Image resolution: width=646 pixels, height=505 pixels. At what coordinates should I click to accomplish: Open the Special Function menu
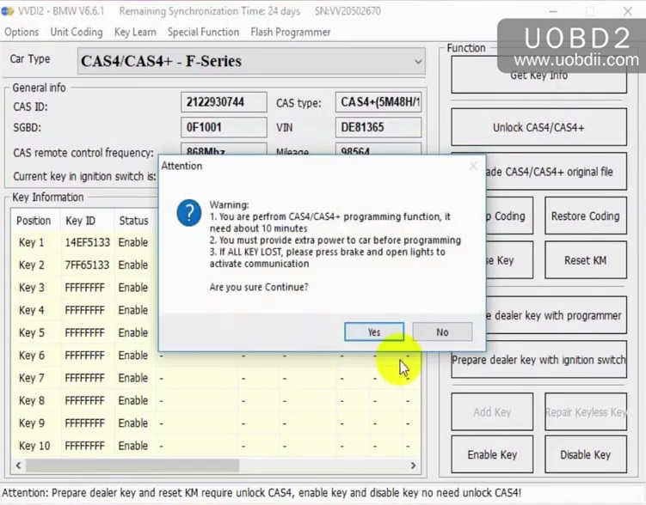tap(203, 32)
